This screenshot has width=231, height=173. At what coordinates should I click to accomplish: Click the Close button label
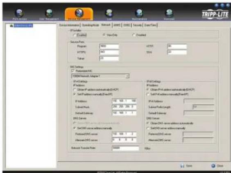[x=220, y=166]
